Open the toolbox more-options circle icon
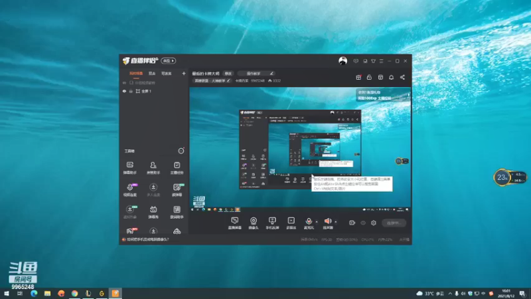Viewport: 531px width, 299px height. [181, 151]
